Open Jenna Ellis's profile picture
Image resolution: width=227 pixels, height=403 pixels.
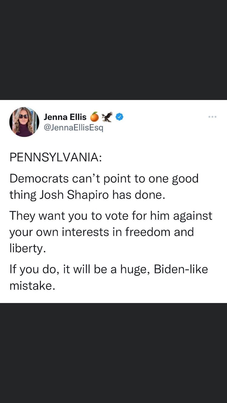point(25,122)
